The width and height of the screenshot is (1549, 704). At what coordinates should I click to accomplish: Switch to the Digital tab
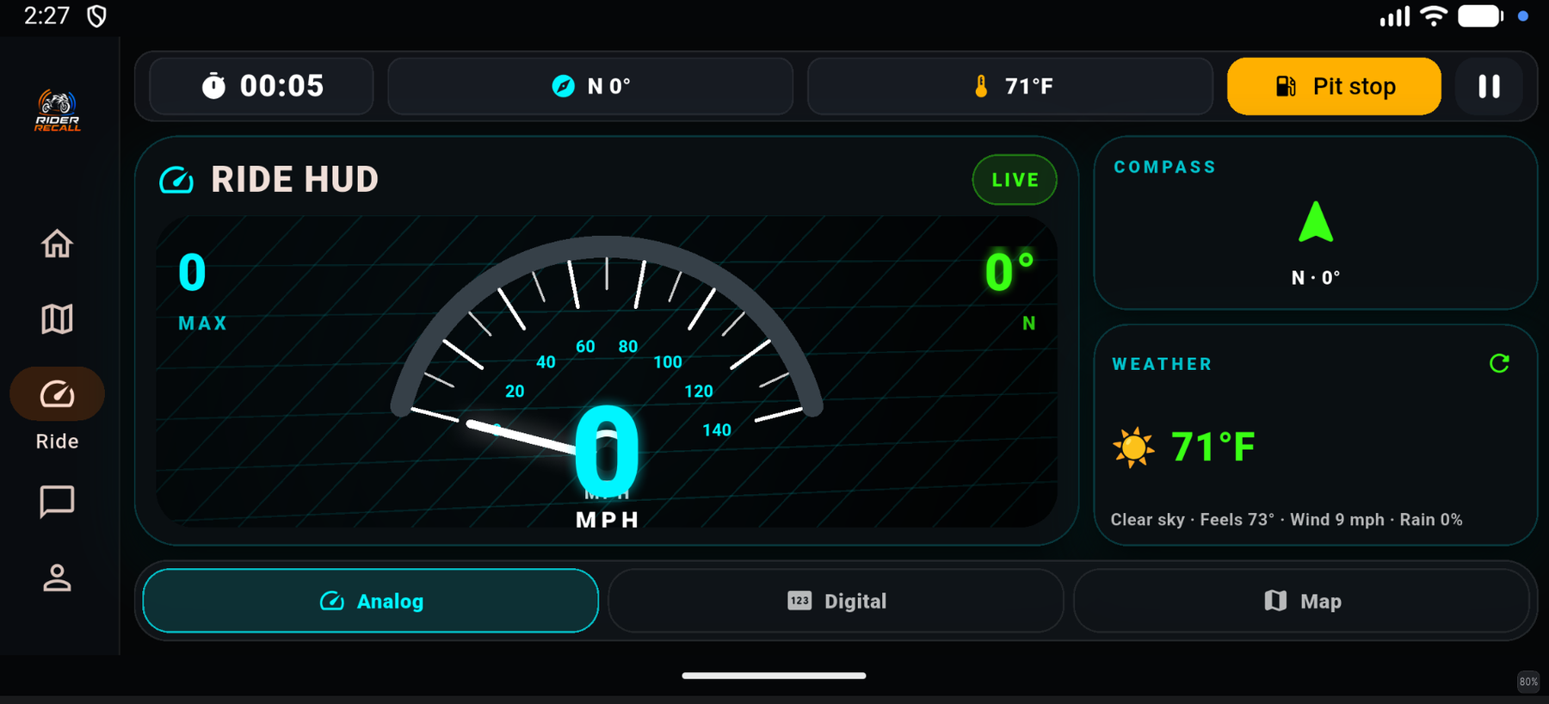pyautogui.click(x=836, y=601)
